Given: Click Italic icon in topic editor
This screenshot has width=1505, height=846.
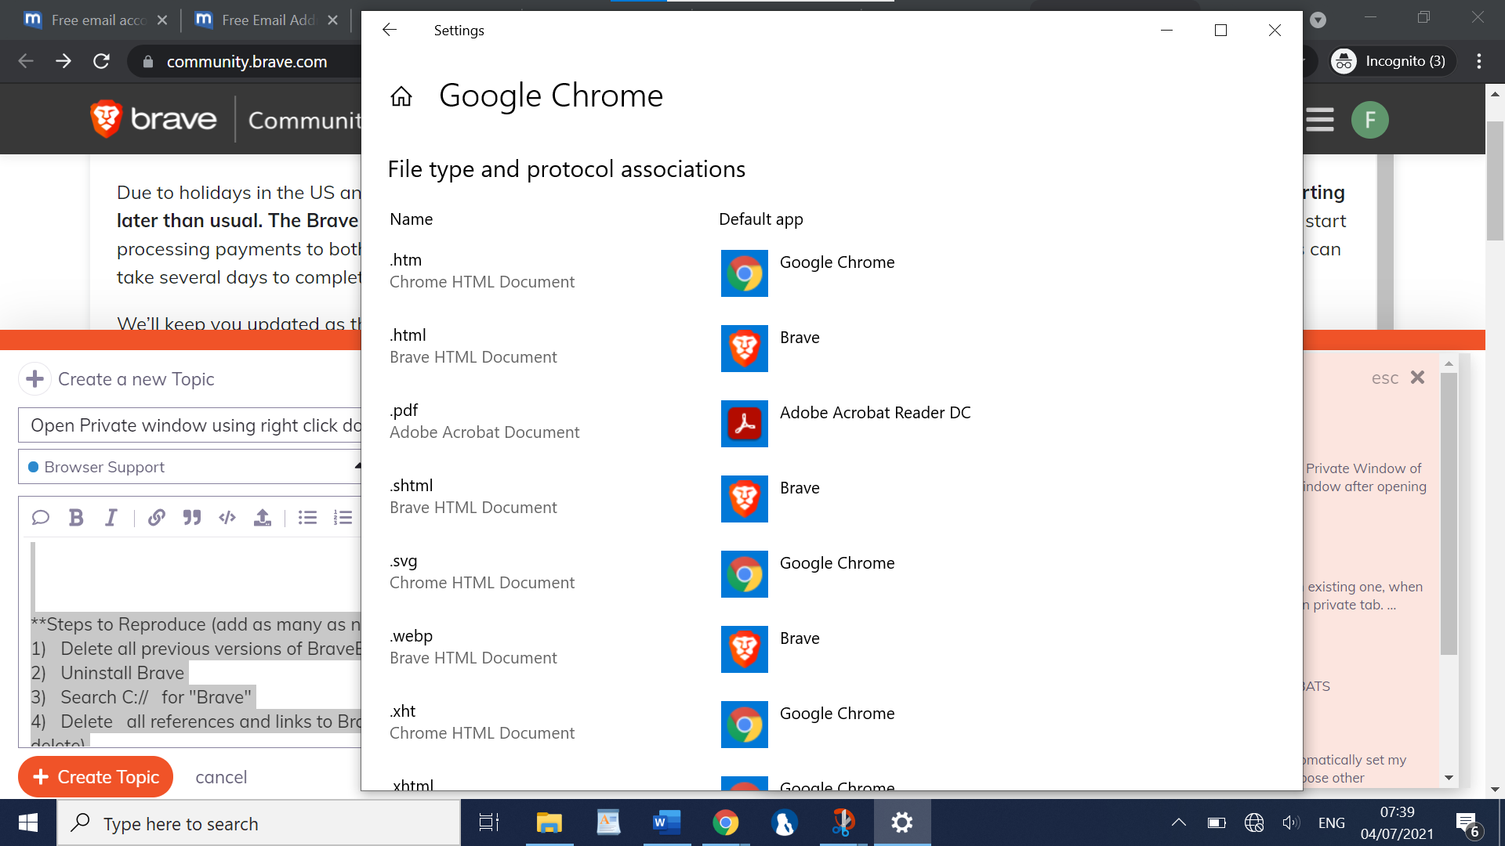Looking at the screenshot, I should [111, 517].
